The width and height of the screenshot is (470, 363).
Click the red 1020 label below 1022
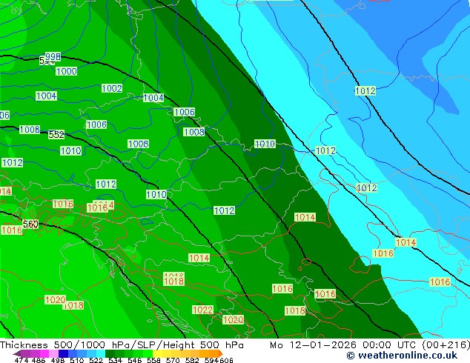click(233, 319)
